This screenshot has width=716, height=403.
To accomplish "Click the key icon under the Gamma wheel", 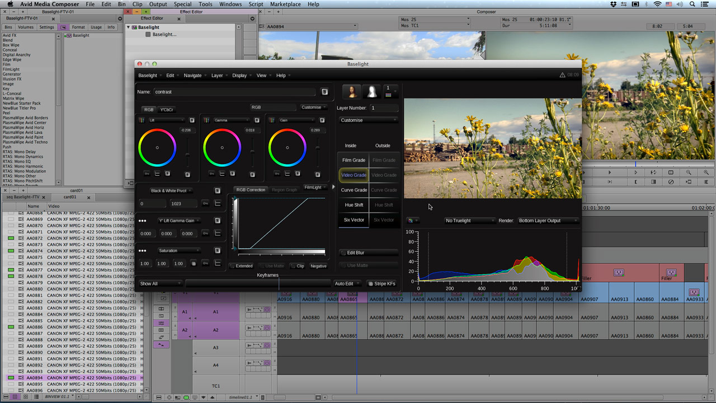I will 212,174.
